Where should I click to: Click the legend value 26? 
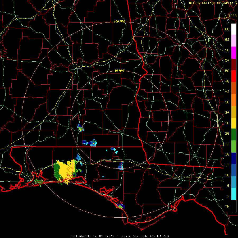[227, 134]
